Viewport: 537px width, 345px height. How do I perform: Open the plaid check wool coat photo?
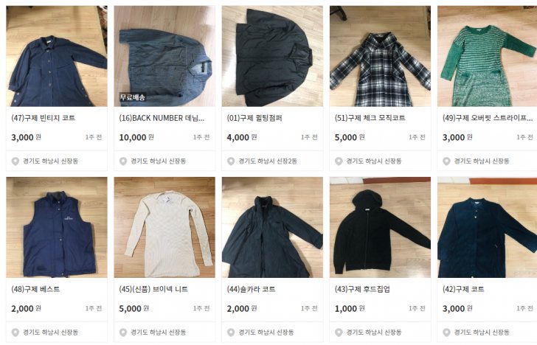pos(380,56)
